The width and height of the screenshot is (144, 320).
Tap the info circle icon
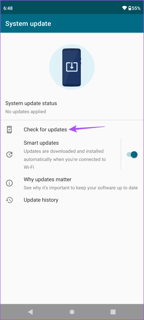click(9, 183)
